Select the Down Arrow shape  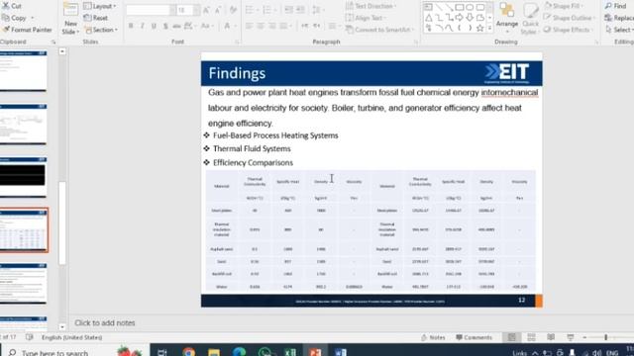(x=470, y=18)
